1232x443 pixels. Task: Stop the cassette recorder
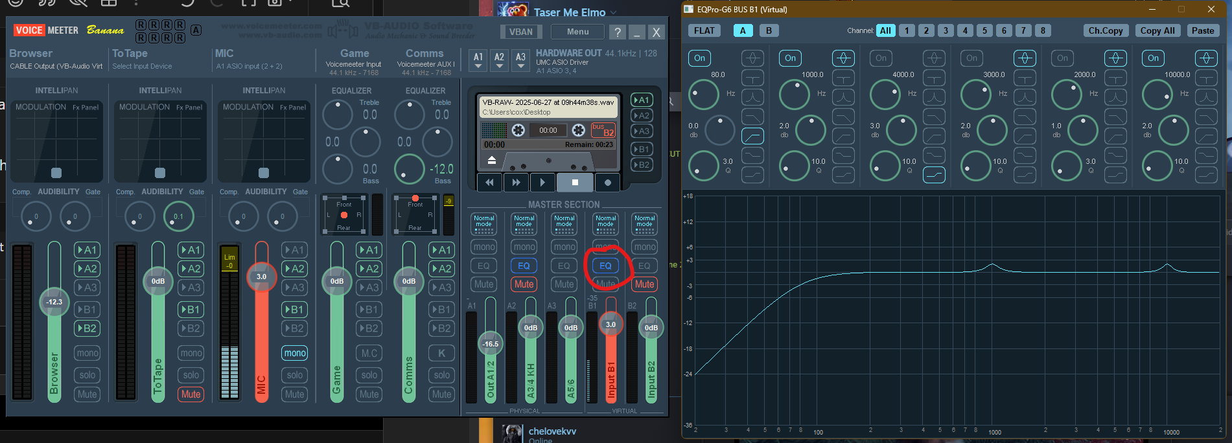pos(575,183)
